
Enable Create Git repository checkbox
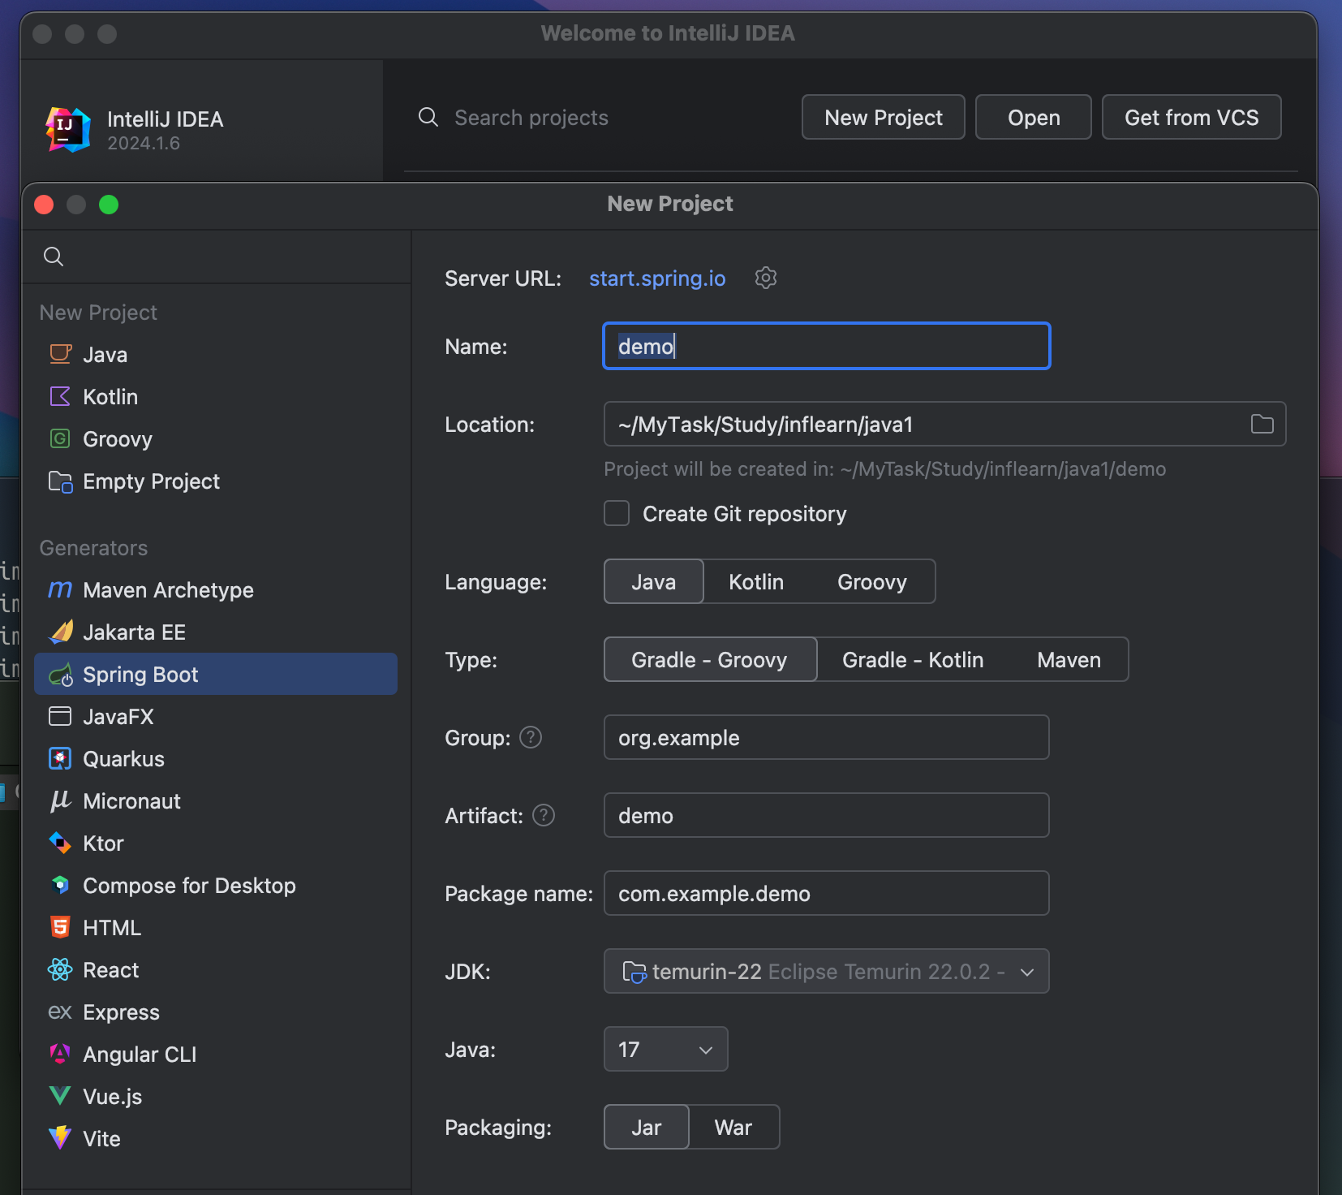tap(617, 513)
